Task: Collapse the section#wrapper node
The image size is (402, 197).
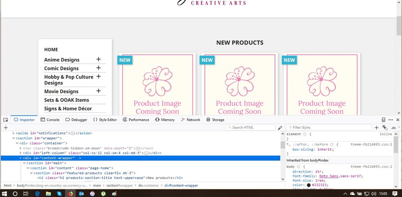Action: [14, 138]
